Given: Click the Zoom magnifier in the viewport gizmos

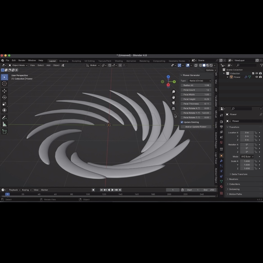Looking at the screenshot, I should pos(174,92).
